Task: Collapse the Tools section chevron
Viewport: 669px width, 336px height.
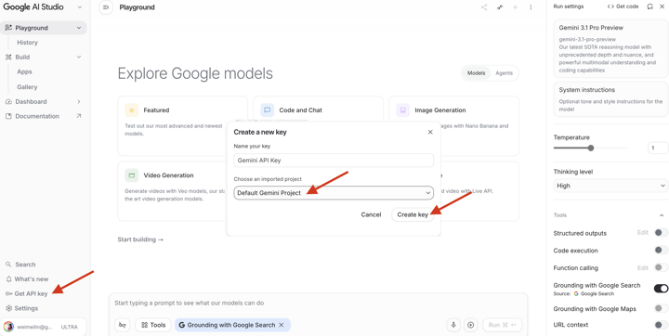Action: [662, 215]
